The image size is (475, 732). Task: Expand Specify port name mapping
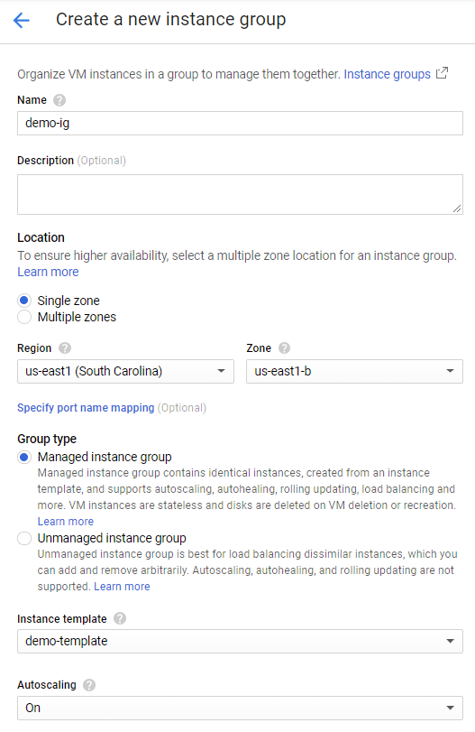[x=86, y=408]
